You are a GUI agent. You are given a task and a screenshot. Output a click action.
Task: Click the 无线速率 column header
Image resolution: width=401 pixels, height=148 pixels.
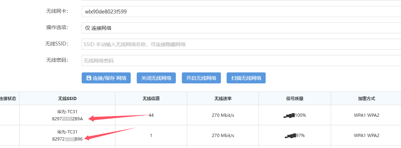223,98
